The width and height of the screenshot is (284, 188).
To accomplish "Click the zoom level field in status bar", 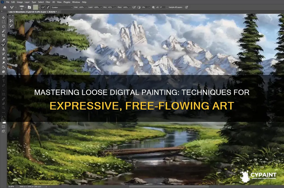I will click(11, 187).
